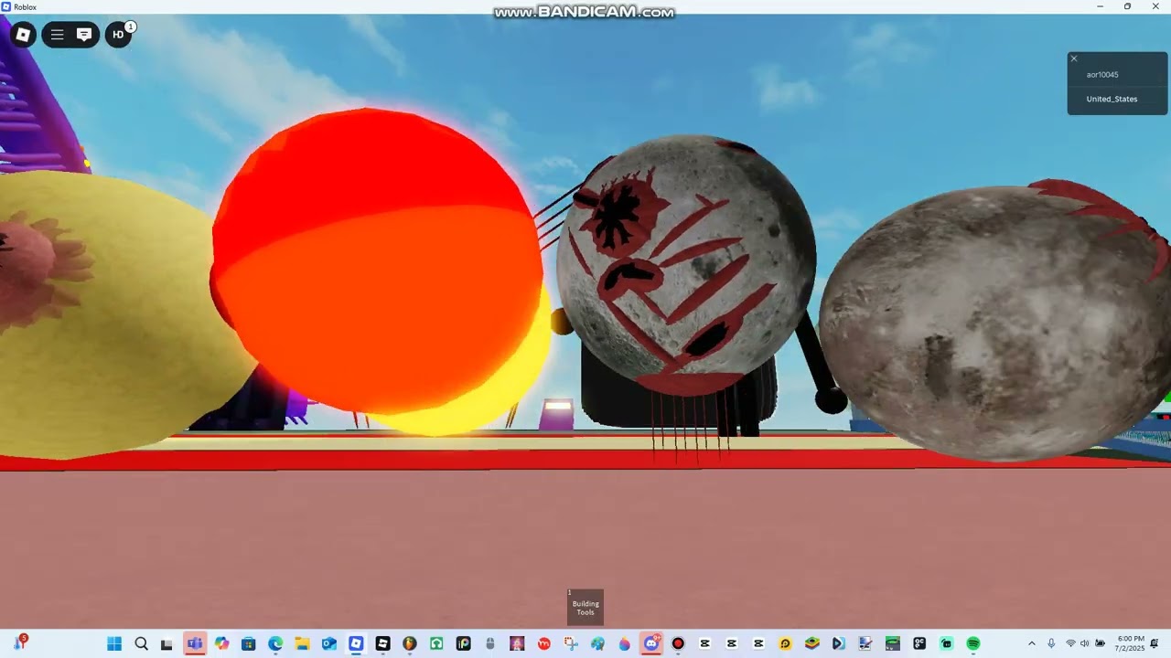Open Windows Search from taskbar
Image resolution: width=1171 pixels, height=658 pixels.
[x=141, y=644]
